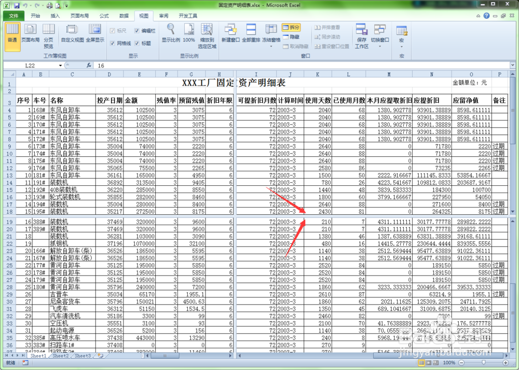Select Sheet3 worksheet tab
The image size is (519, 370).
tap(83, 356)
